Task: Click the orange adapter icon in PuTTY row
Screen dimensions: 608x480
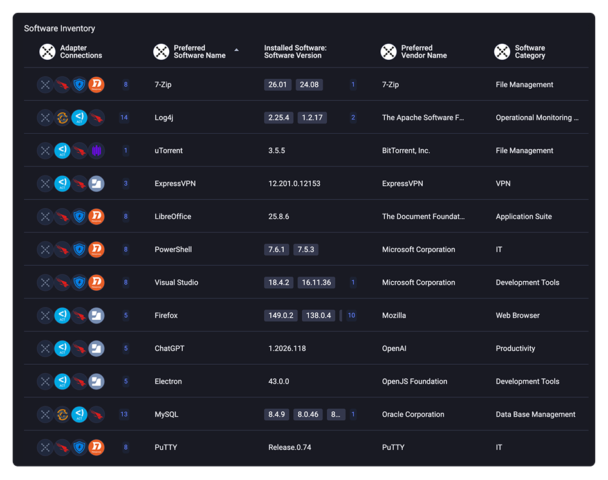Action: [96, 447]
